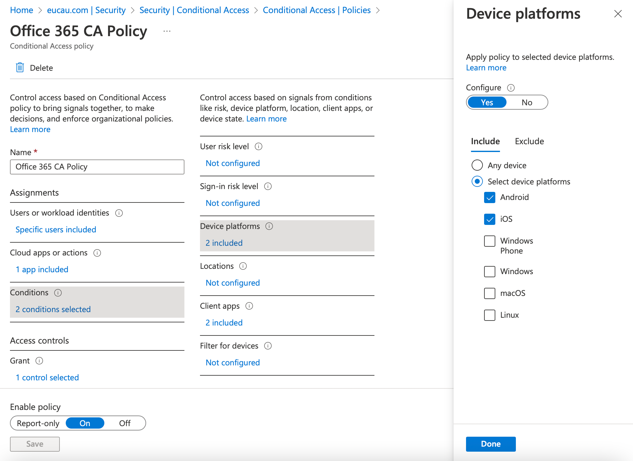Open the Client apps 2 included setting

coord(224,323)
